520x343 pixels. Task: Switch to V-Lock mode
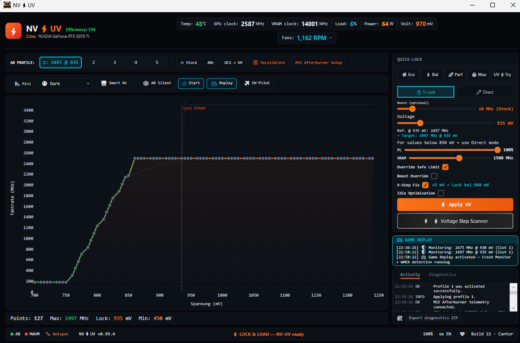point(426,92)
